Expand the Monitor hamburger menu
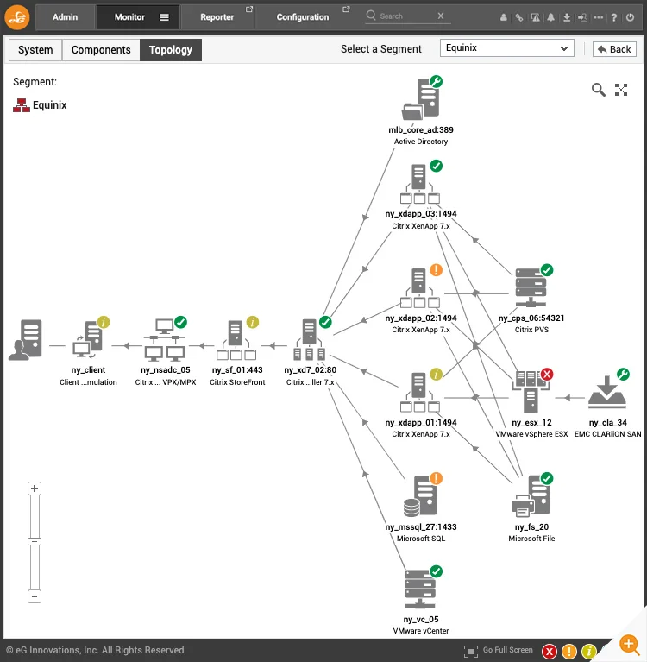Screen dimensions: 647x662 164,17
